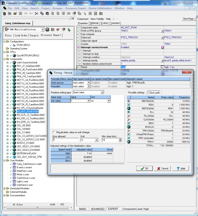This screenshot has height=216, width=198.
Task: Toggle the checkmark of MOT11_J4_PushMoto:BitIO
Action: [11, 80]
